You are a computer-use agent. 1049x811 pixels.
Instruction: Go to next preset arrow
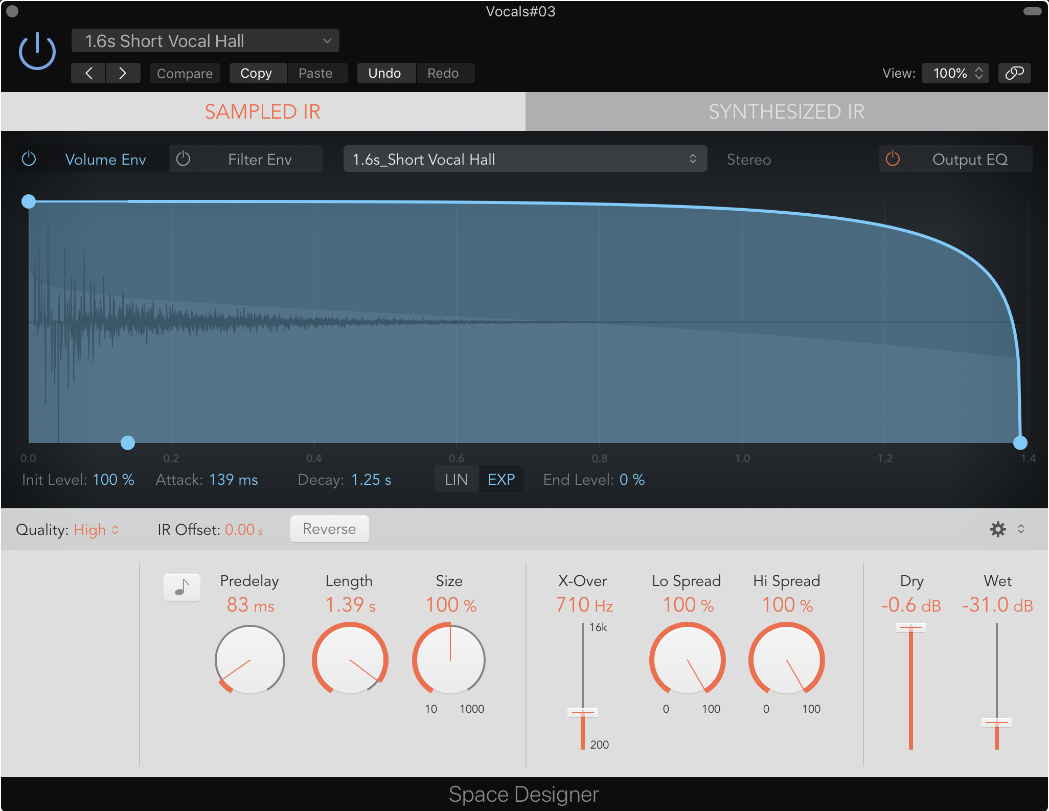tap(123, 73)
